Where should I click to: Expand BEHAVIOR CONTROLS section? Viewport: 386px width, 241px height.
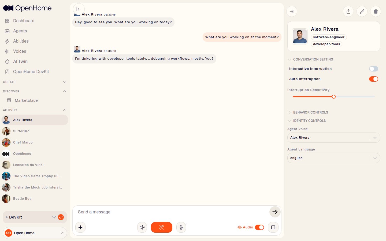pyautogui.click(x=308, y=112)
